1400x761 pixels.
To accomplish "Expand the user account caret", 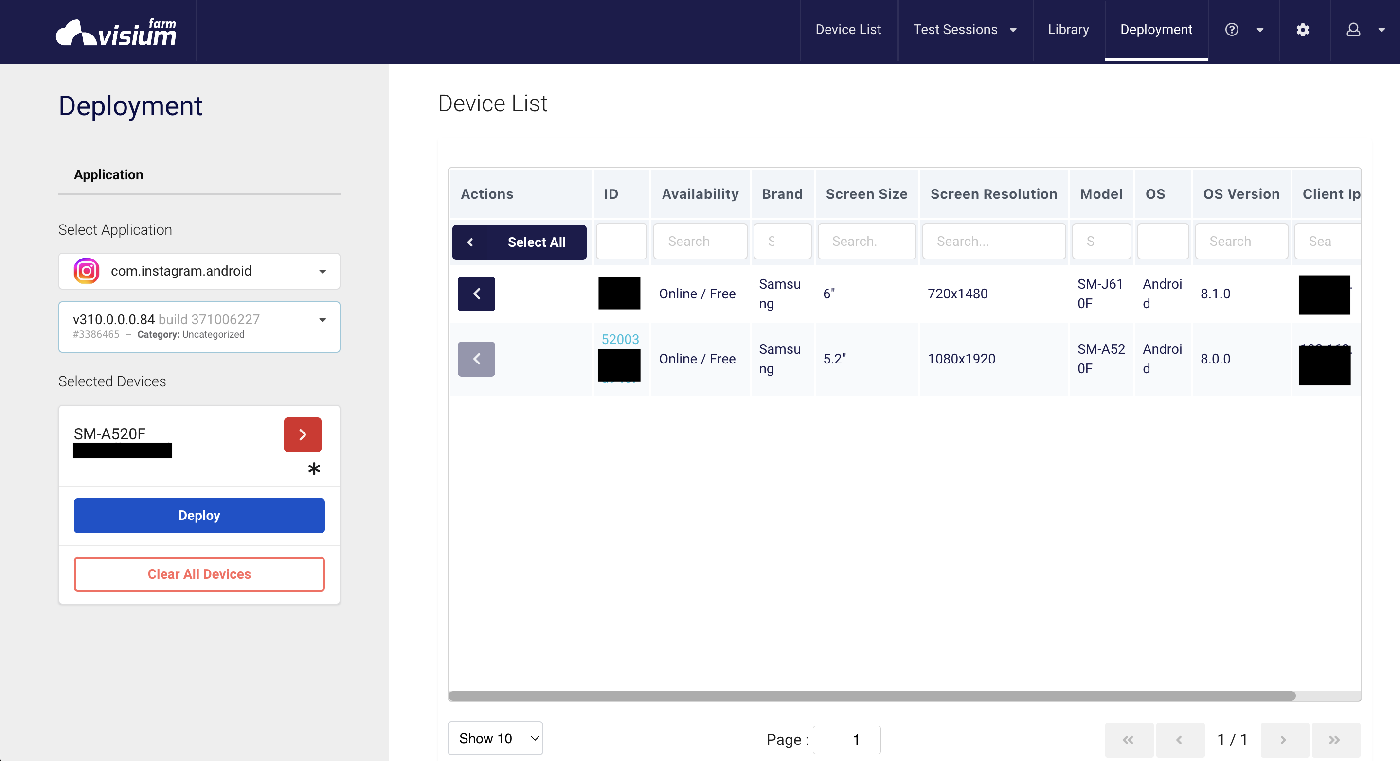I will pyautogui.click(x=1382, y=30).
